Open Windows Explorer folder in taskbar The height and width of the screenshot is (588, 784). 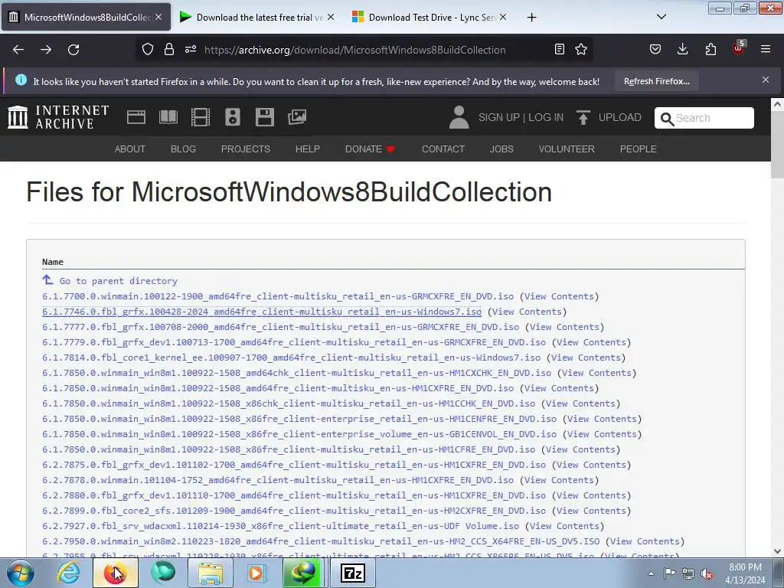pos(211,573)
